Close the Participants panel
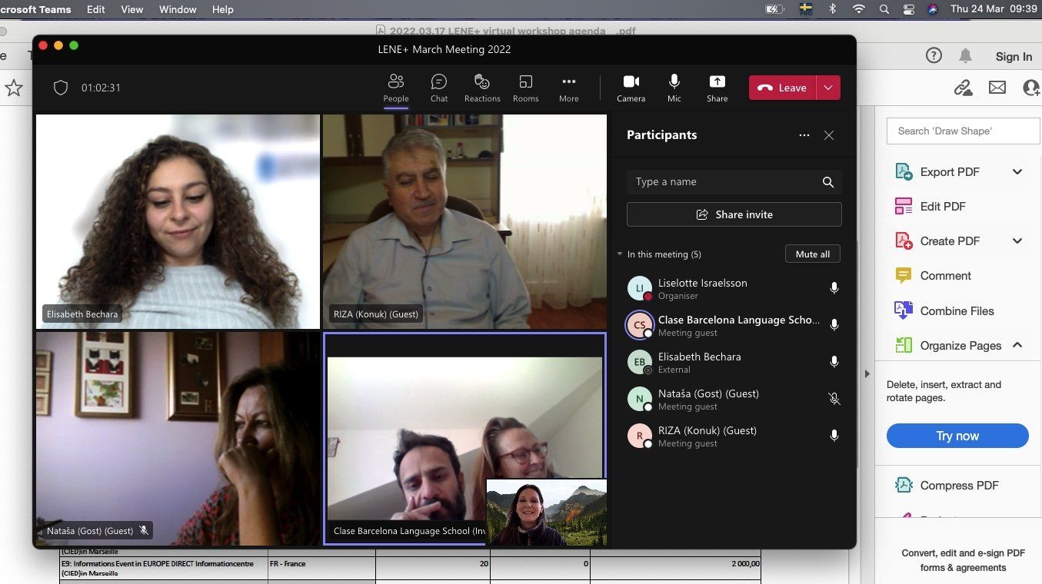This screenshot has height=584, width=1042. [829, 135]
